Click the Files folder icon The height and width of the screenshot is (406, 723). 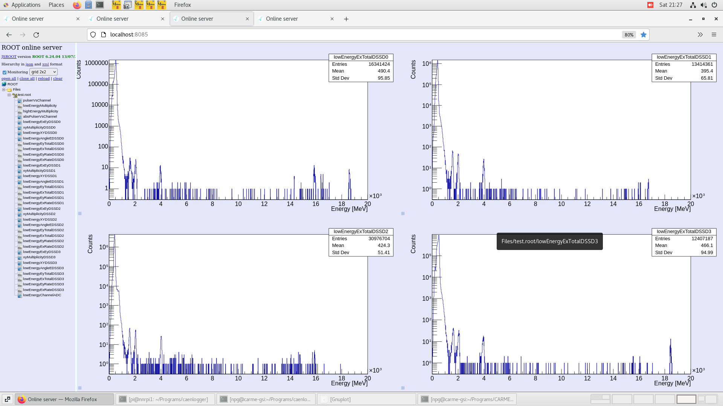click(9, 89)
